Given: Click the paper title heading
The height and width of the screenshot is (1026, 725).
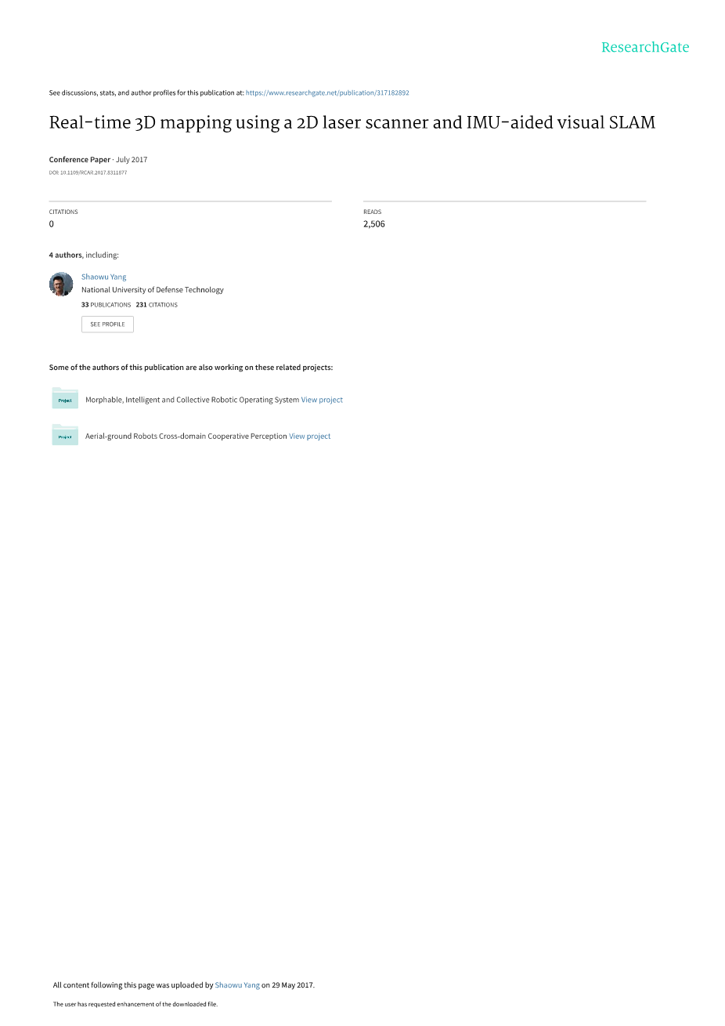Looking at the screenshot, I should point(352,122).
